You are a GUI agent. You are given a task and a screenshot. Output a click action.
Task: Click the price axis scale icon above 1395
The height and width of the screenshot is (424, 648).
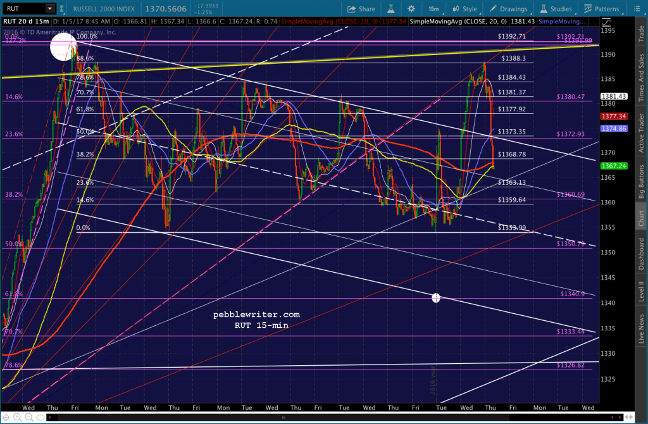(x=606, y=22)
